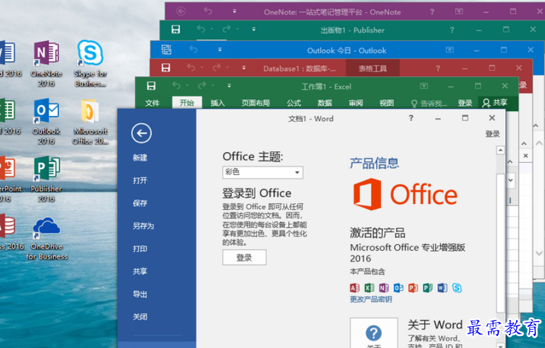
Task: Switch to Excel 页面布局 ribbon tab
Action: point(256,103)
